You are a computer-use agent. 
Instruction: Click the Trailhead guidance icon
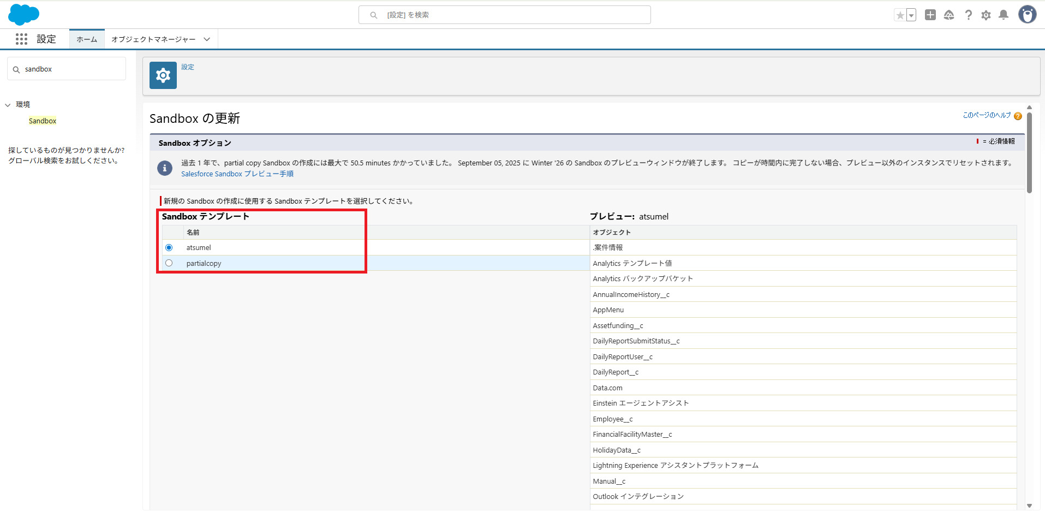[949, 15]
